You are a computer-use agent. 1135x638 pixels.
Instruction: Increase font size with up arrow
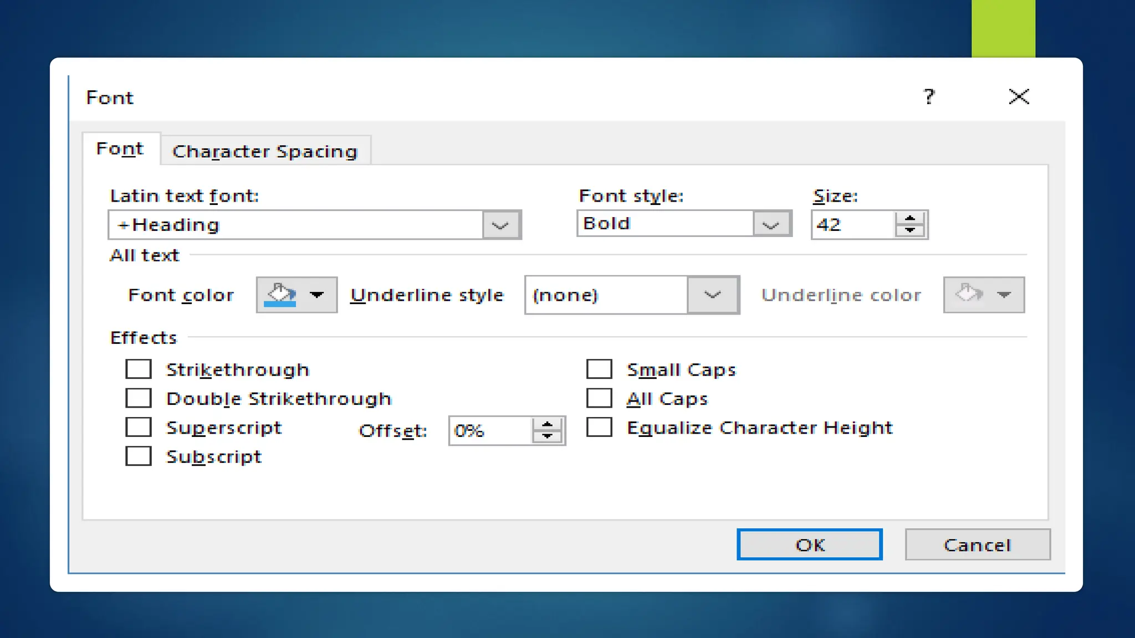[910, 218]
